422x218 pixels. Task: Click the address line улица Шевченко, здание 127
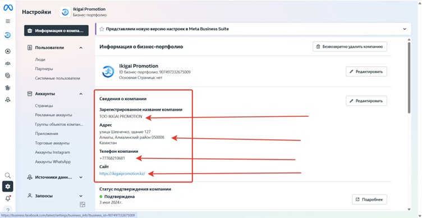[x=125, y=132]
